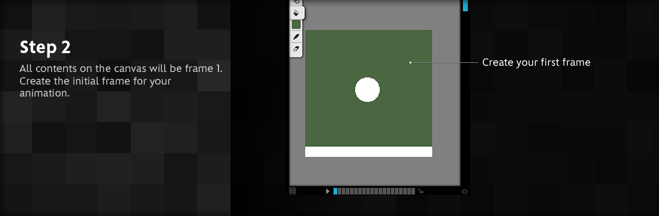Image resolution: width=659 pixels, height=216 pixels.
Task: Select the eraser tool
Action: (x=296, y=49)
